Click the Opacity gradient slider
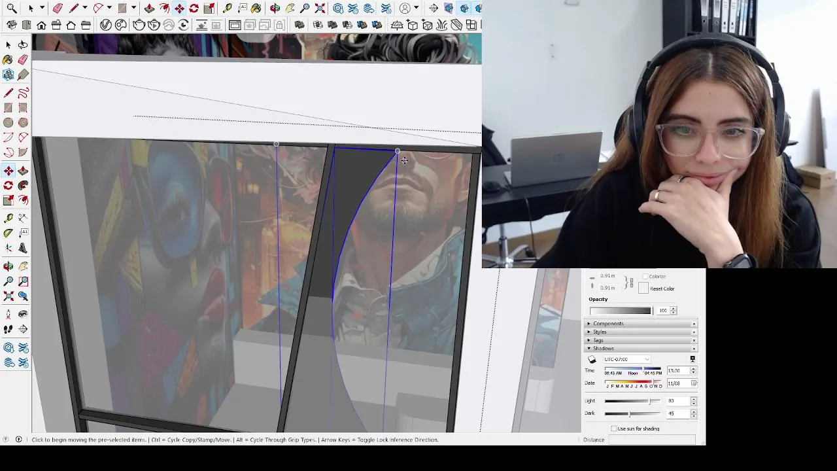Viewport: 837px width, 471px height. tap(621, 311)
